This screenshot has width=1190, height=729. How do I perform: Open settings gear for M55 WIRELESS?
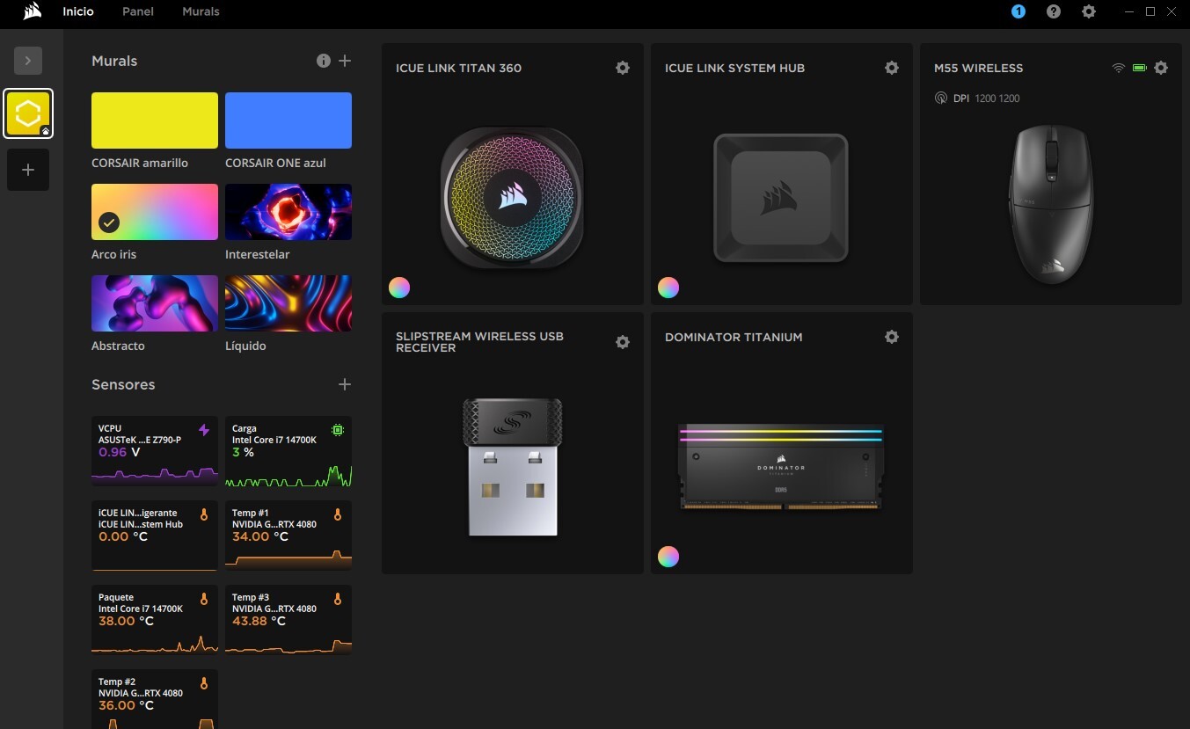[x=1161, y=68]
